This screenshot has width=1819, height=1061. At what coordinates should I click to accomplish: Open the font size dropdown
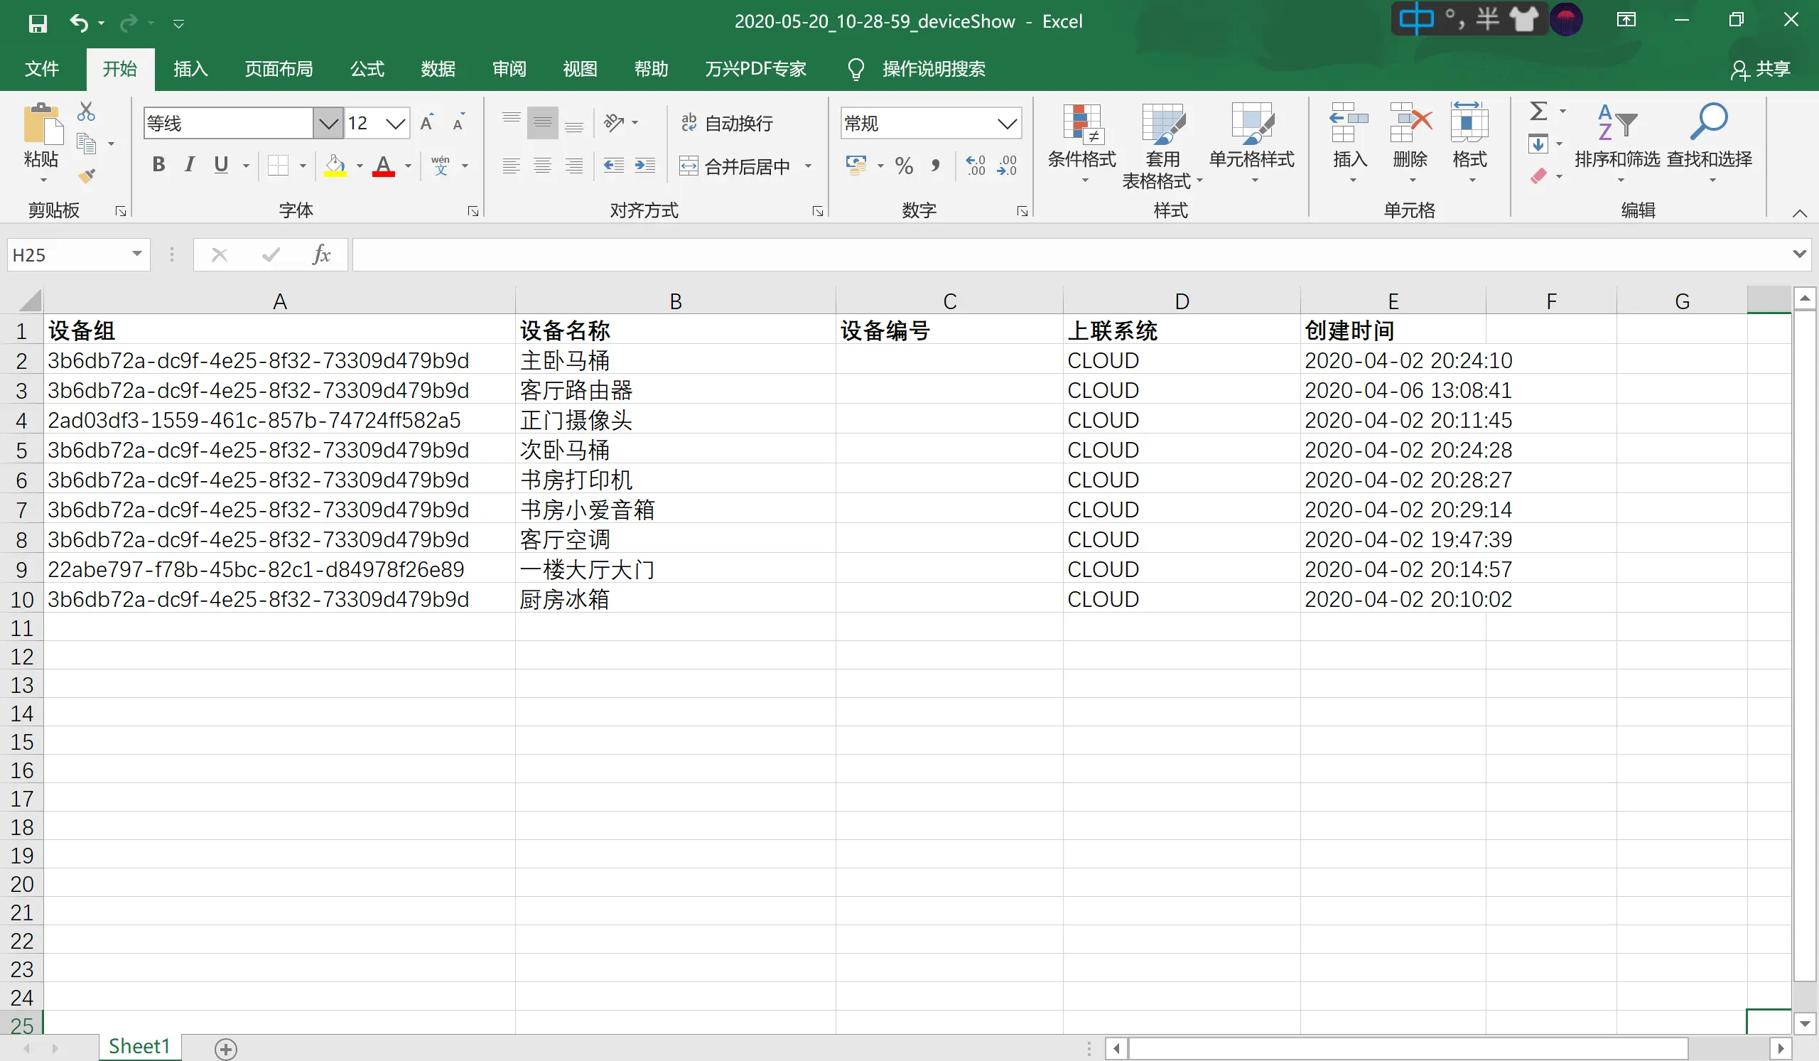tap(396, 124)
